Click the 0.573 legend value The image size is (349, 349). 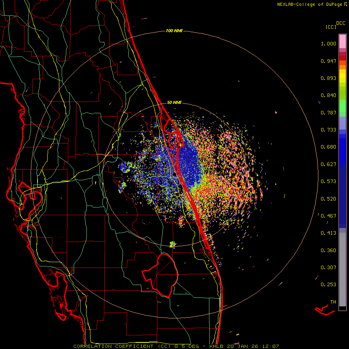[328, 181]
